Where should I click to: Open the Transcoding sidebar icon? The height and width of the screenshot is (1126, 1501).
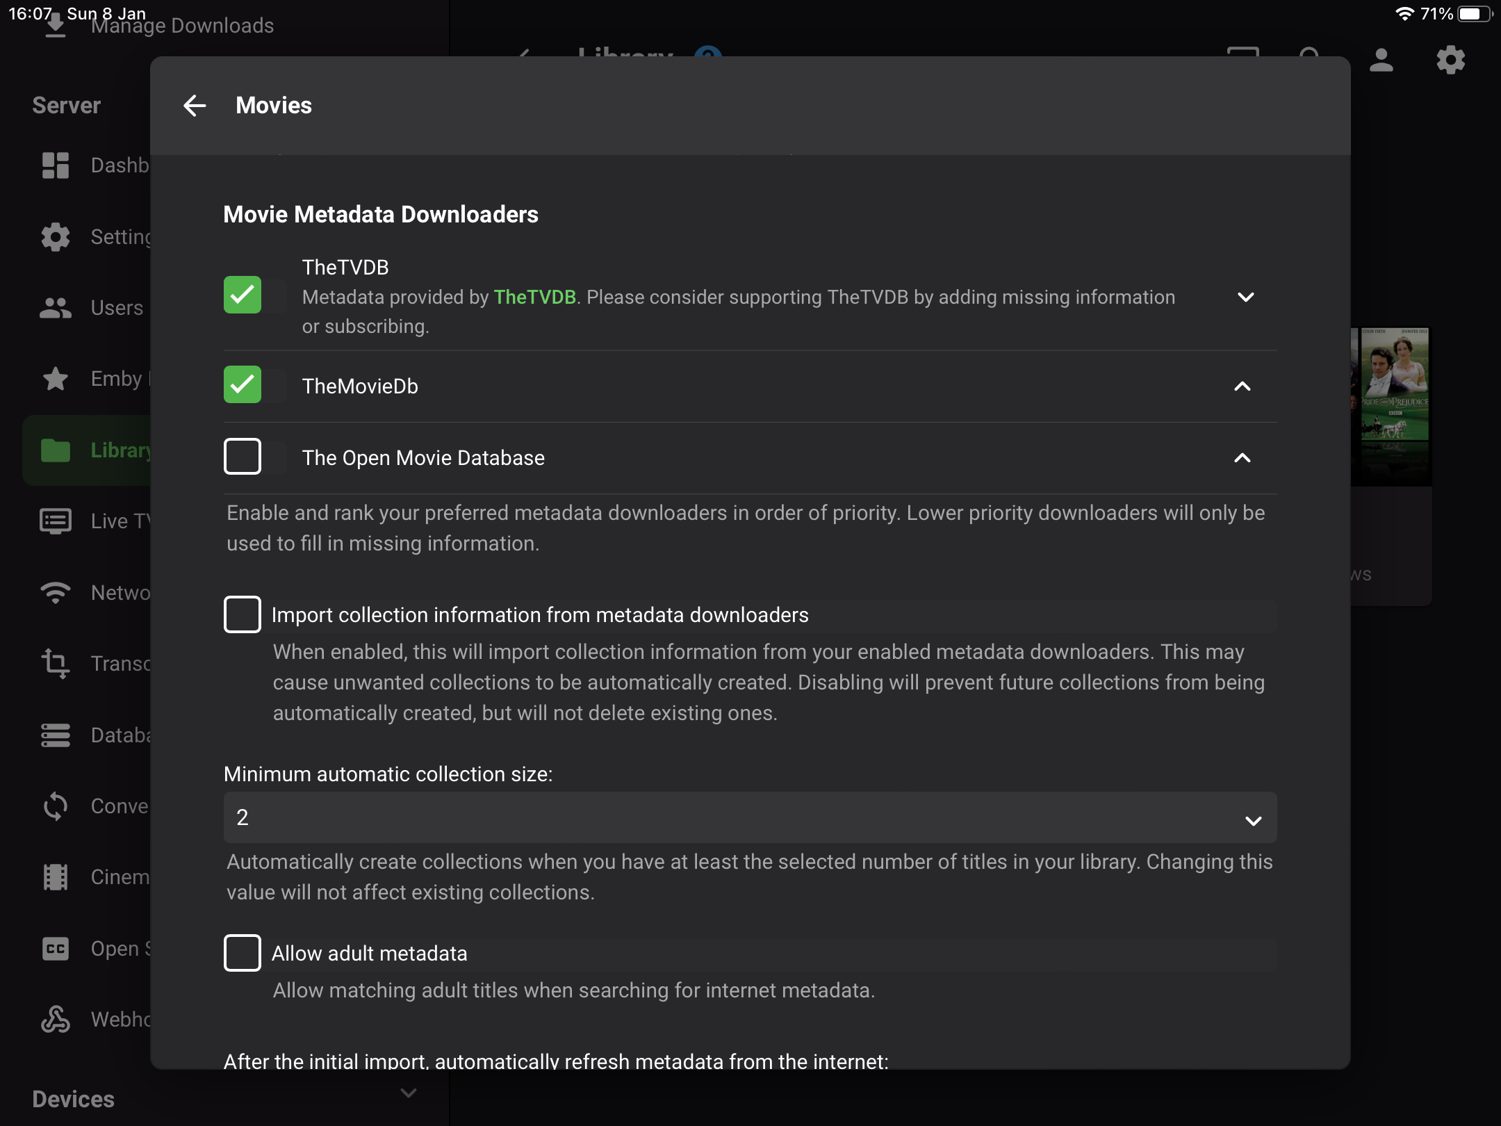click(56, 663)
